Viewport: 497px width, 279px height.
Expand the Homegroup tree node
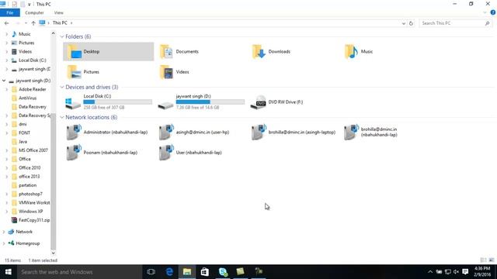coord(4,243)
